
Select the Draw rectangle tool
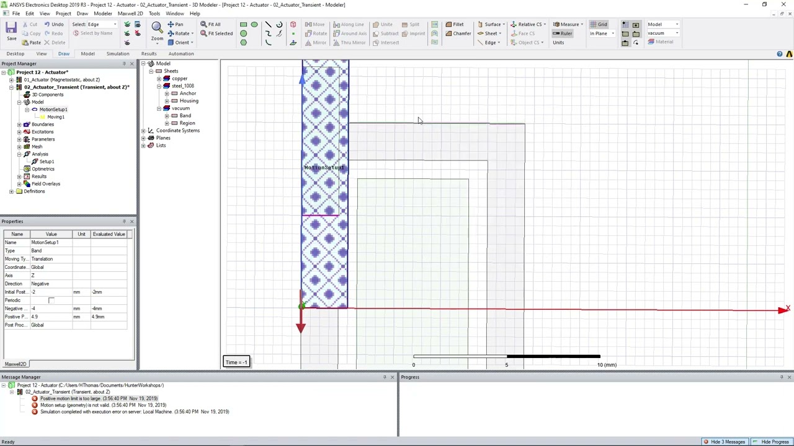coord(243,24)
